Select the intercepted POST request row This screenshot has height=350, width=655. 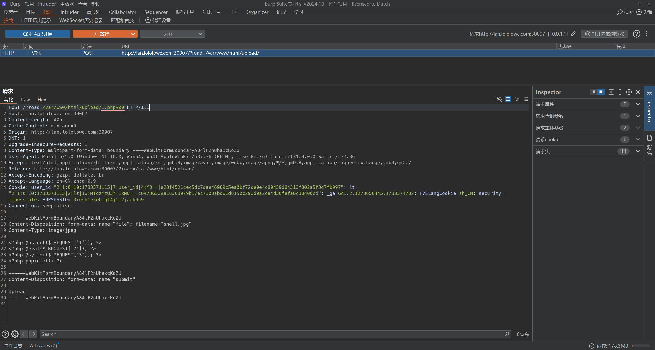click(x=327, y=53)
